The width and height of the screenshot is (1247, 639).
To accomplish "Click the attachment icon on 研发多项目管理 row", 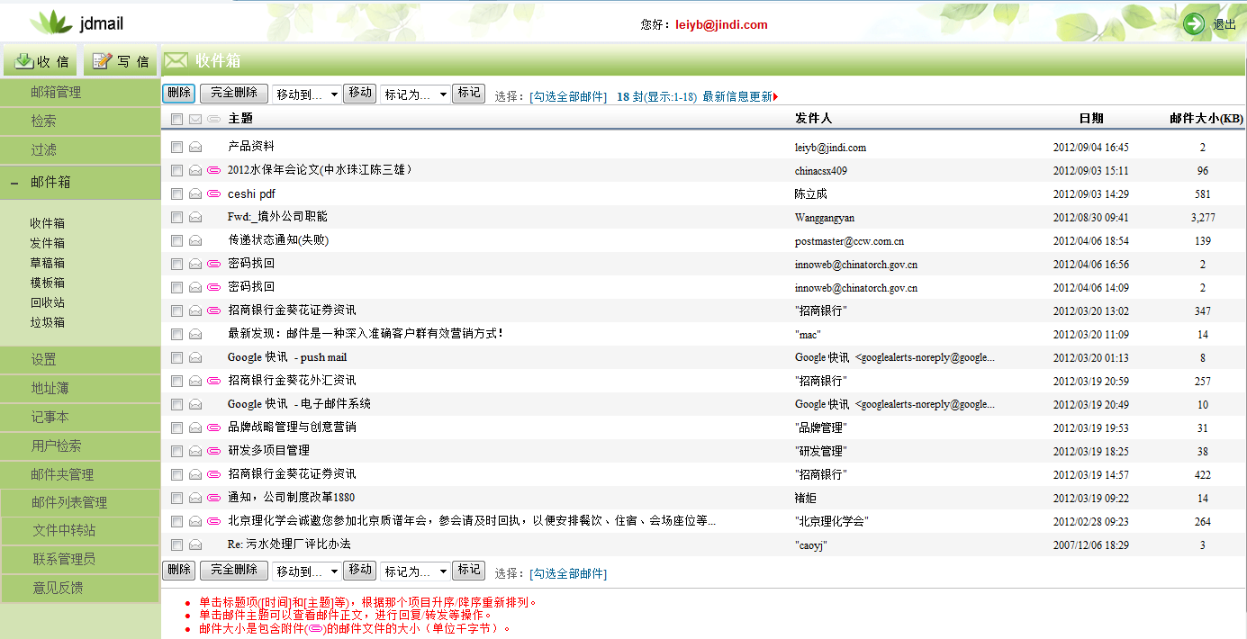I will coord(213,451).
